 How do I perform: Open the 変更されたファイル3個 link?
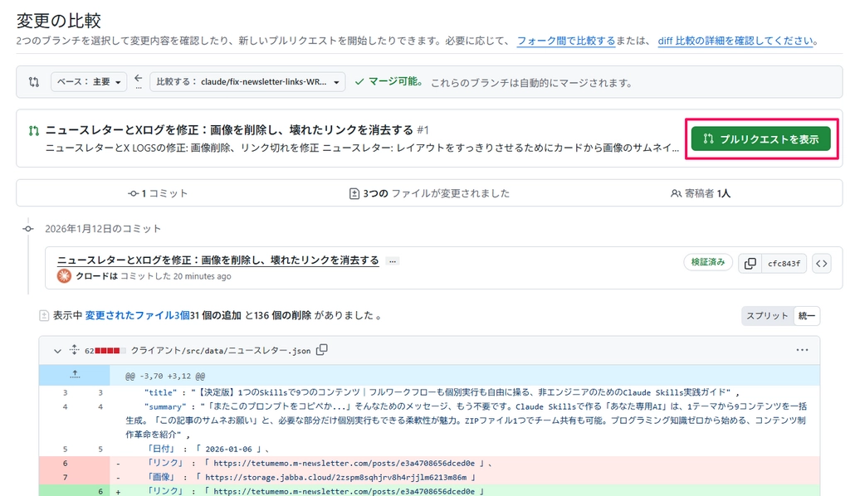pos(137,315)
